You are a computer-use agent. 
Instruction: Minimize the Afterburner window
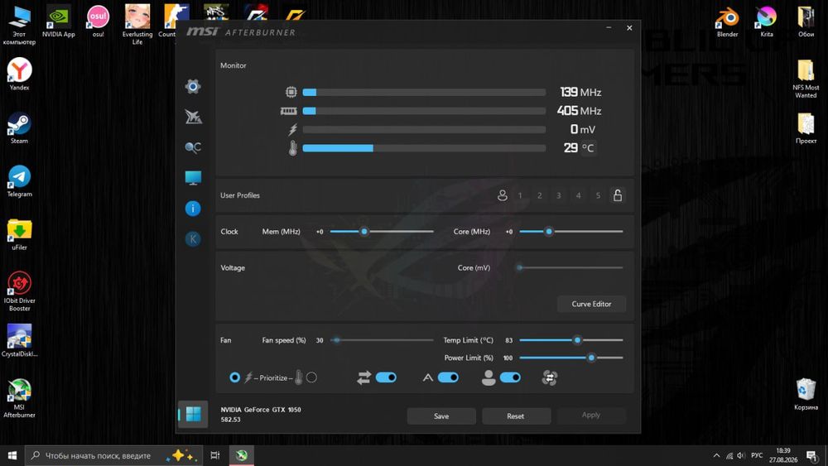tap(609, 27)
